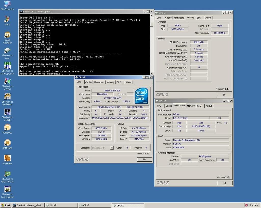Screen dimensions: 261x208
Task: Open the Processor #1 selection dropdown
Action: coord(112,148)
